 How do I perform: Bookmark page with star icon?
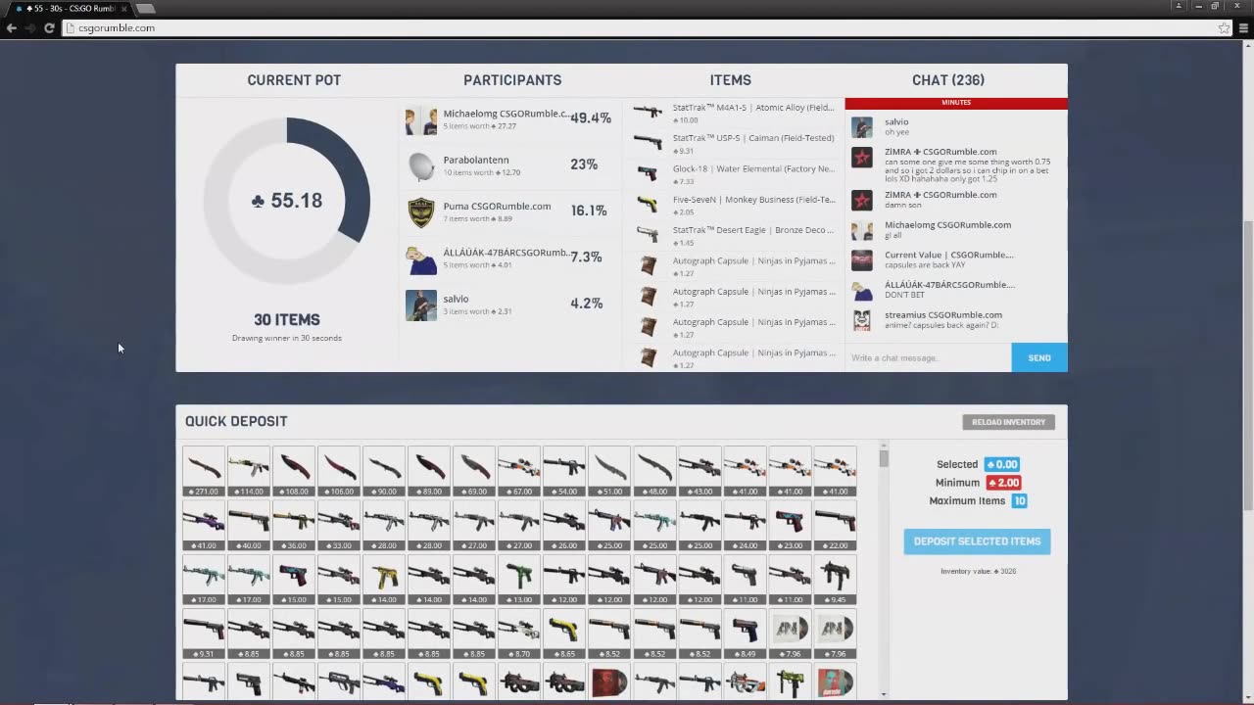pyautogui.click(x=1224, y=28)
